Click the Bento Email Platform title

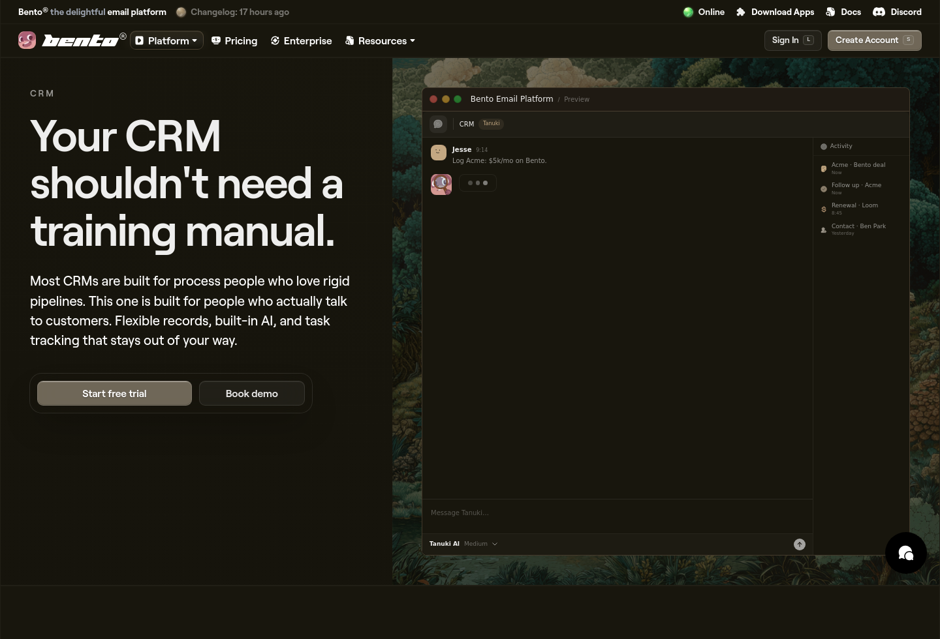pyautogui.click(x=512, y=99)
